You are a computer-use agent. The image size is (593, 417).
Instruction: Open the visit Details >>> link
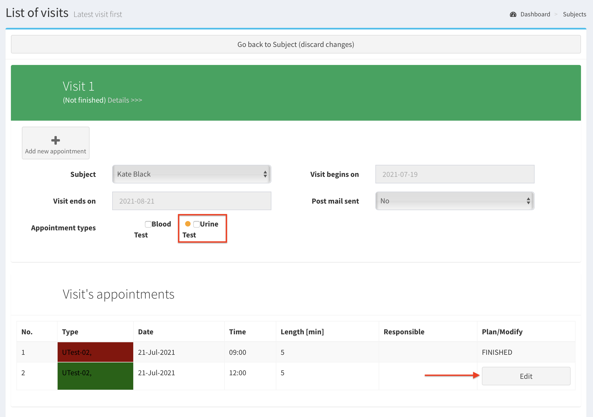click(125, 100)
